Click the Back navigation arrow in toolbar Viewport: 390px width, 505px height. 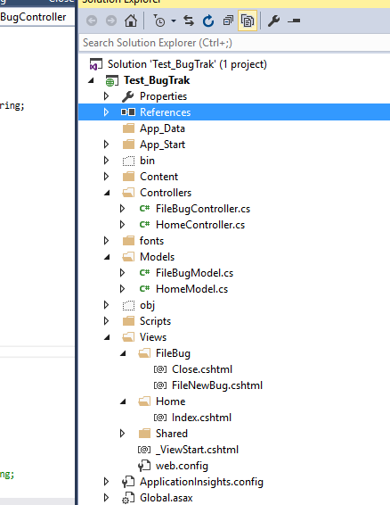(92, 21)
